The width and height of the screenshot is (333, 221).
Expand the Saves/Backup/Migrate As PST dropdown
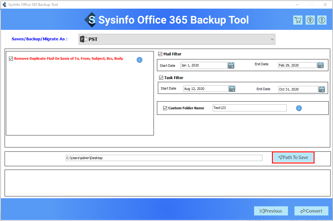177,39
